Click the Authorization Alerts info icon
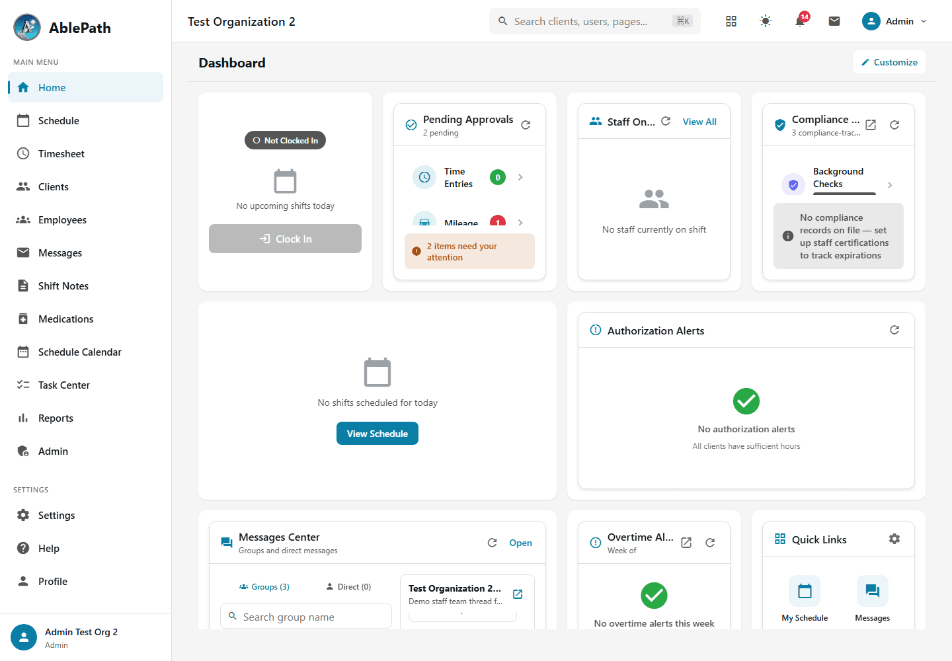Screen dimensions: 952x661 coord(596,330)
